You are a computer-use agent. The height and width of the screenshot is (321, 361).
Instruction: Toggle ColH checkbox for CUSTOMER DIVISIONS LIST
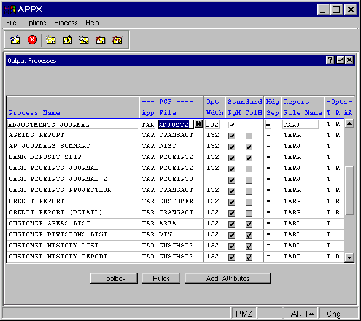pos(249,235)
